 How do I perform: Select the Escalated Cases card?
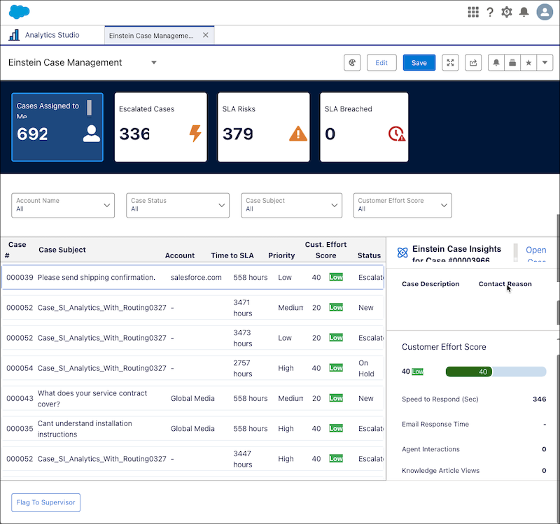(x=161, y=127)
